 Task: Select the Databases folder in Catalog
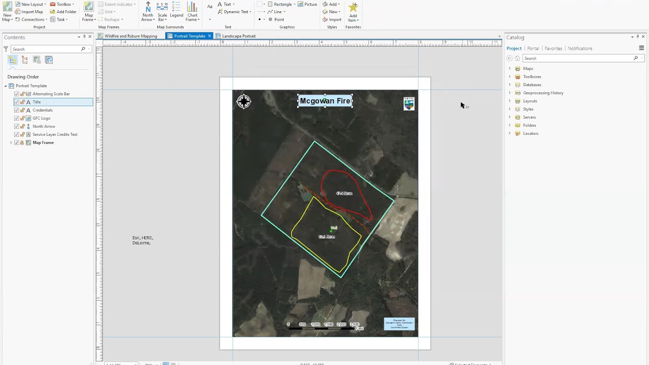tap(532, 85)
